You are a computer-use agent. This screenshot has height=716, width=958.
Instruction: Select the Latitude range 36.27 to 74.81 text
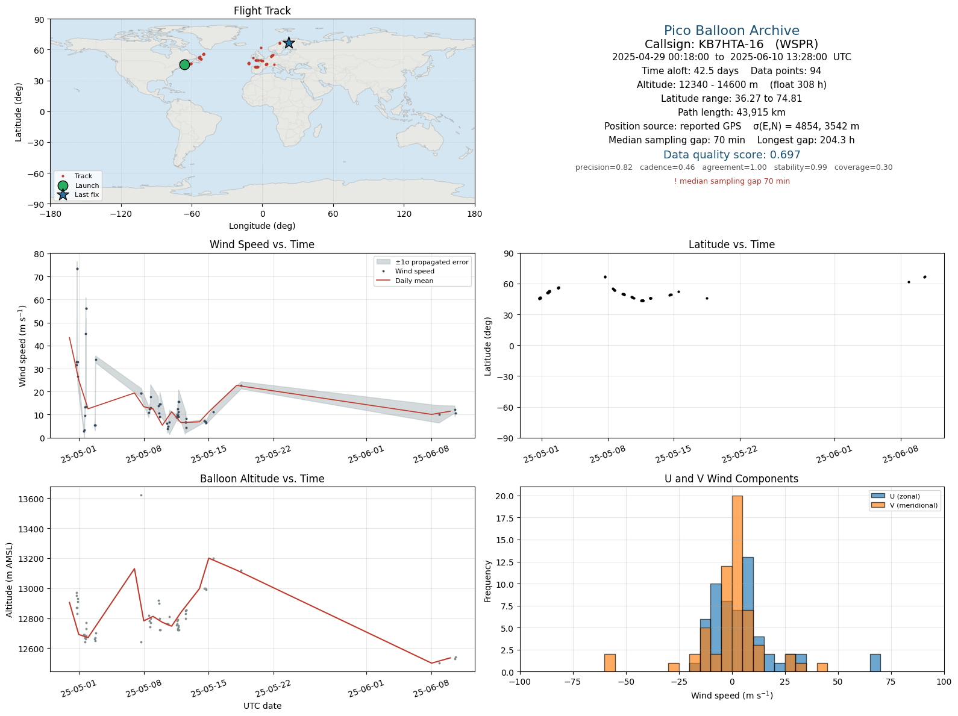pyautogui.click(x=731, y=99)
